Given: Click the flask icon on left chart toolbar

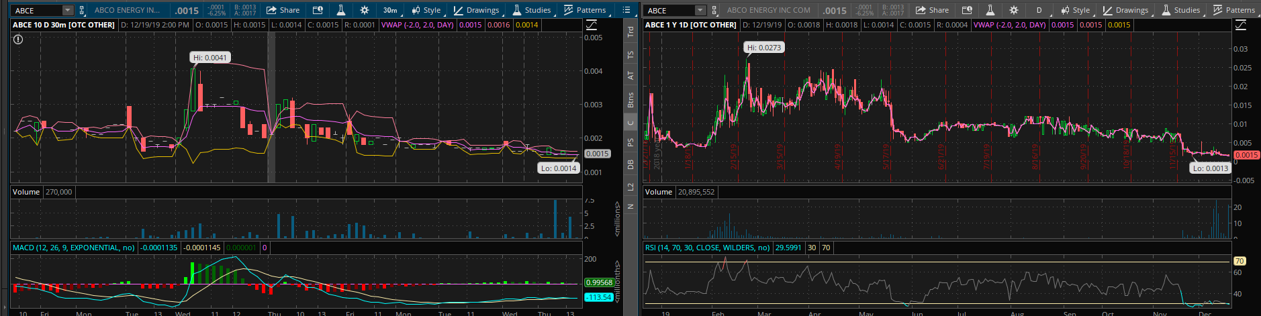Looking at the screenshot, I should [x=341, y=10].
